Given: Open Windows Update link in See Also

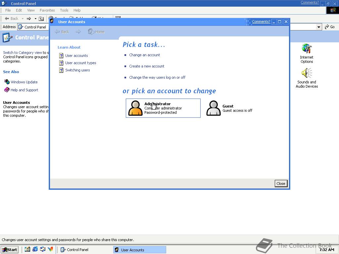Looking at the screenshot, I should 24,82.
